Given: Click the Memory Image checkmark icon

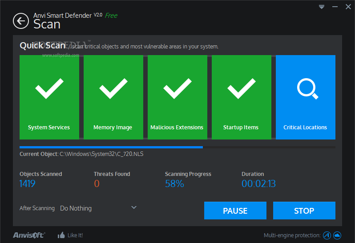Looking at the screenshot, I should (113, 88).
